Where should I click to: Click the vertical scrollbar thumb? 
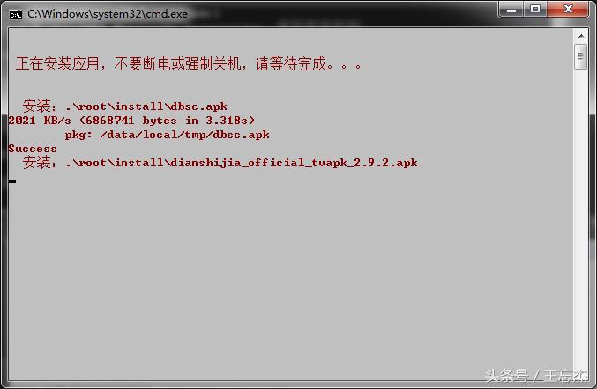click(580, 56)
